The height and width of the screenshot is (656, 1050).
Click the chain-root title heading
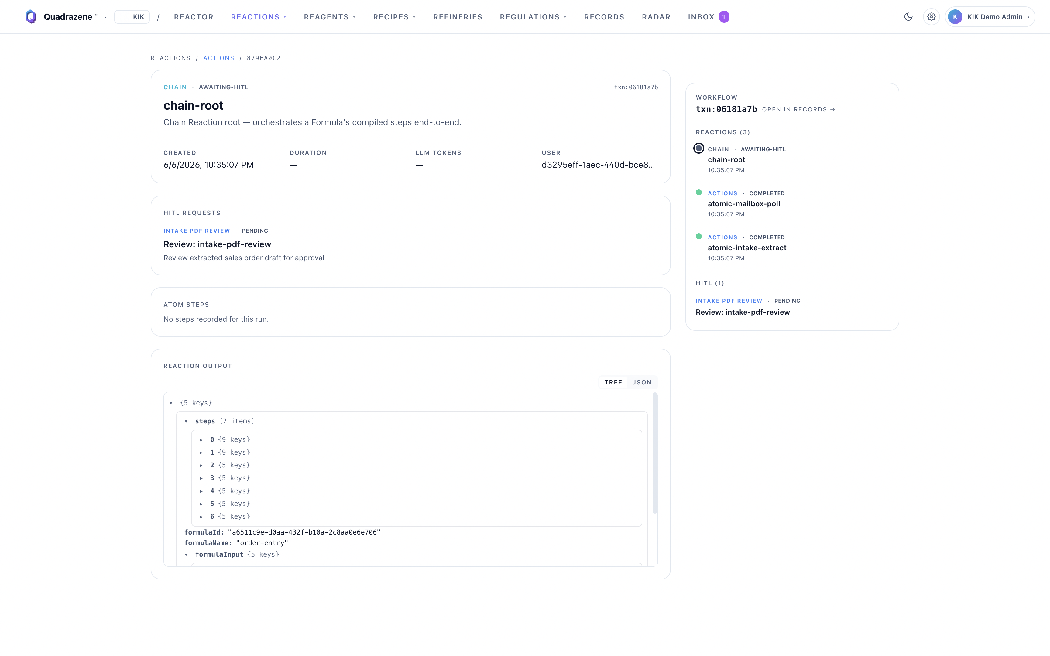pos(194,105)
